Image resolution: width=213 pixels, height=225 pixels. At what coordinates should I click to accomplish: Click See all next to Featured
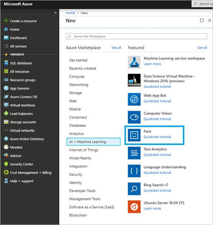202,48
